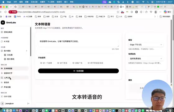Click the Wi-Fi status icon

143,2
